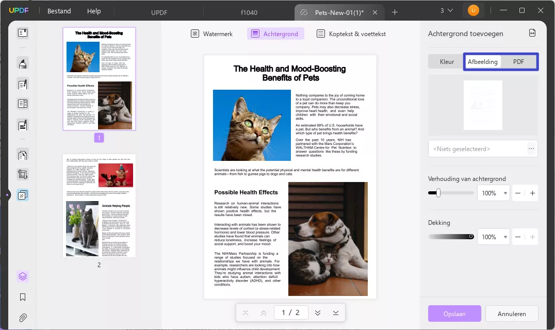The height and width of the screenshot is (330, 555).
Task: Open the Crop Pages sidebar icon
Action: click(23, 174)
